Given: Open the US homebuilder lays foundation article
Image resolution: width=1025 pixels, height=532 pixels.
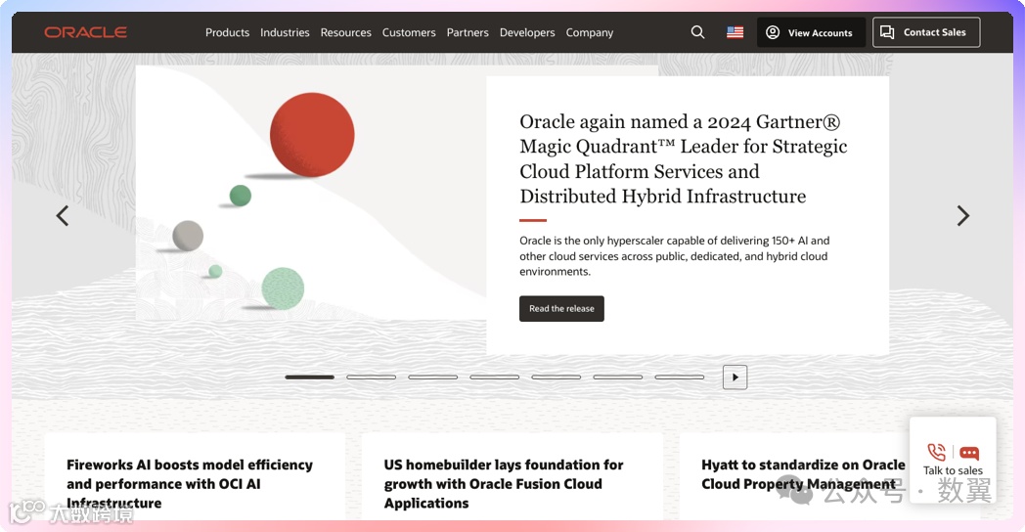Looking at the screenshot, I should point(504,484).
